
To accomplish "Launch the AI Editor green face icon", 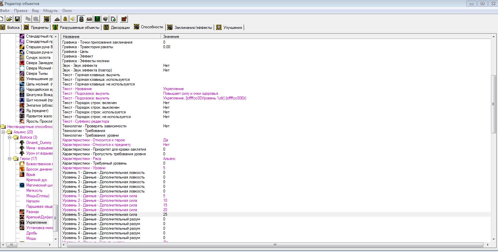I will pyautogui.click(x=97, y=19).
